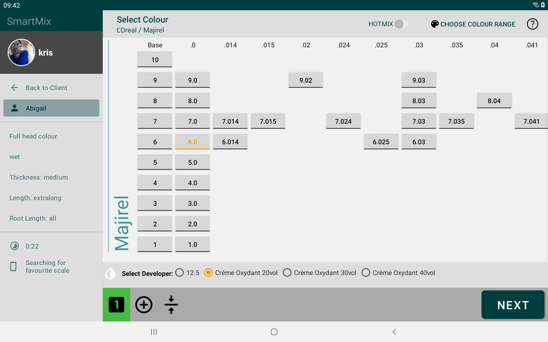Image resolution: width=548 pixels, height=342 pixels.
Task: Choose colour 5.0
Action: point(193,162)
